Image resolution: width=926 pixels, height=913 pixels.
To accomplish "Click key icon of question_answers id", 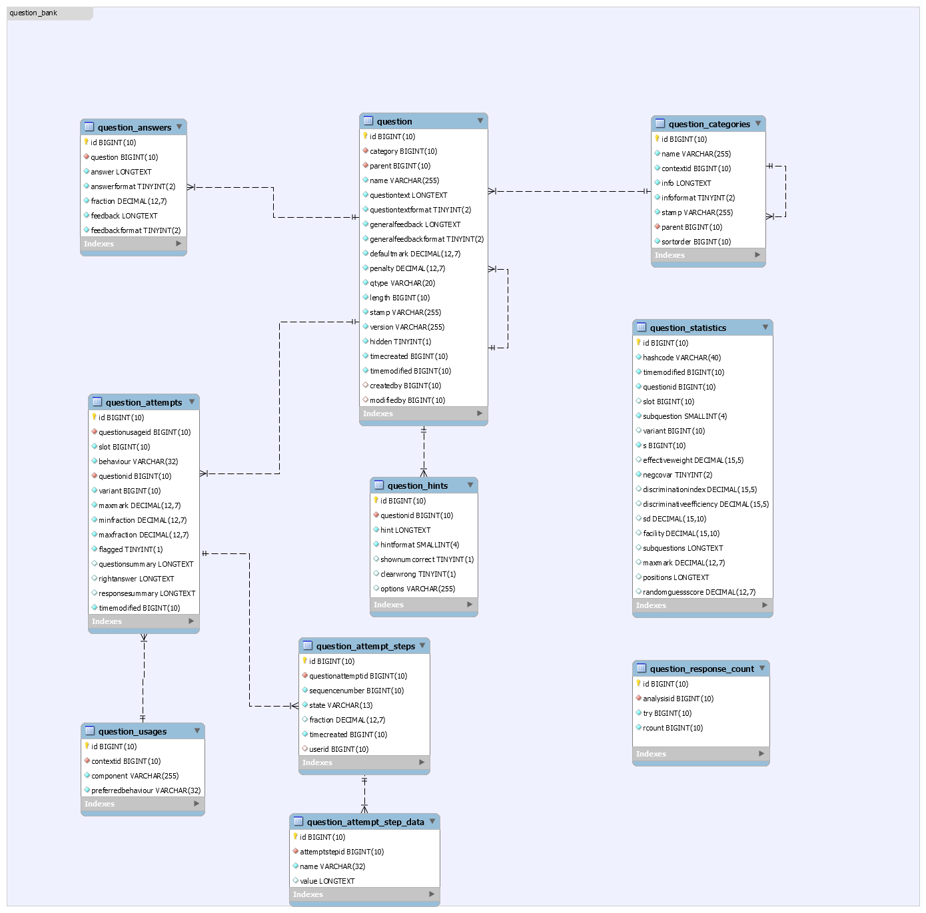I will [x=86, y=142].
